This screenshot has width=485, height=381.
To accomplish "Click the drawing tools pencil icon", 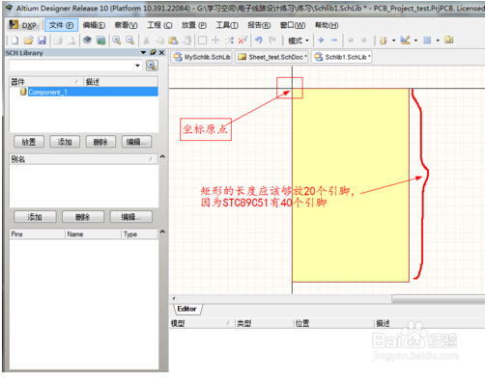I will click(405, 41).
